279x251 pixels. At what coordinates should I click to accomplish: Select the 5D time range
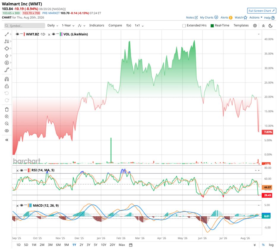[26, 245]
